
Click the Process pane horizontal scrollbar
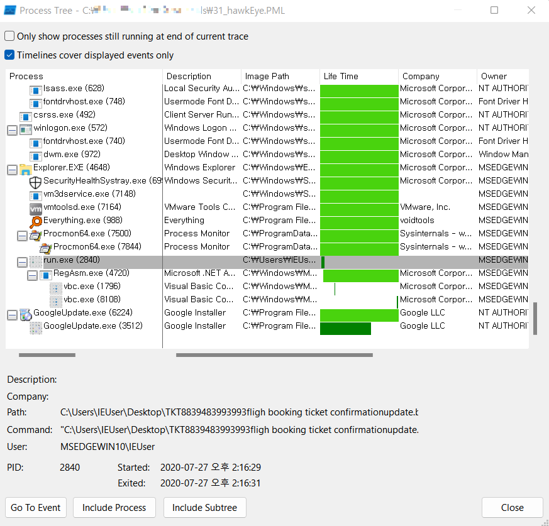(47, 355)
